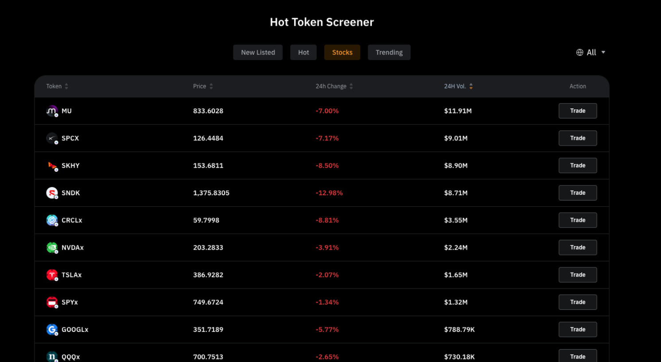The image size is (661, 362).
Task: Toggle the 24H Vol. sort arrows
Action: click(x=471, y=86)
